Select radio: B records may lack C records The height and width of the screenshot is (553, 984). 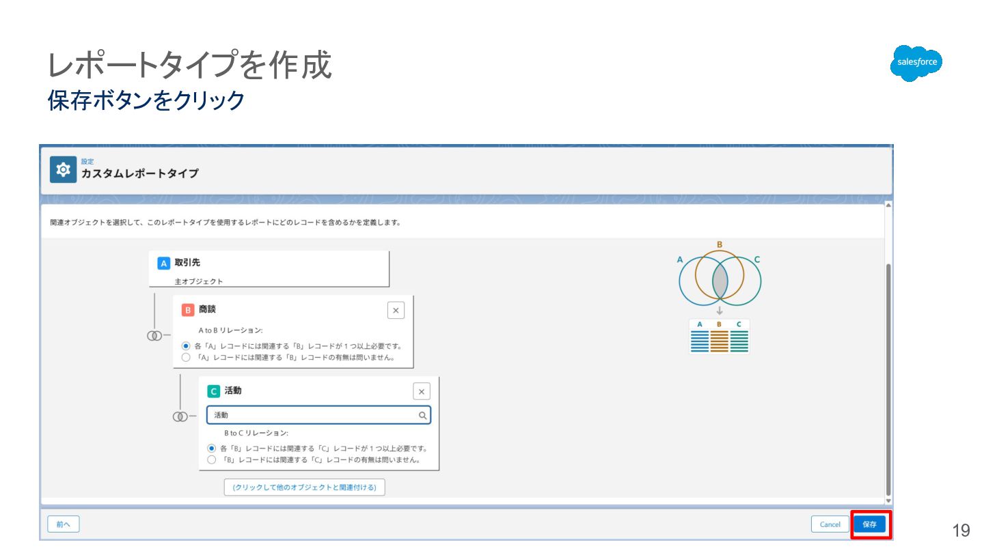211,459
